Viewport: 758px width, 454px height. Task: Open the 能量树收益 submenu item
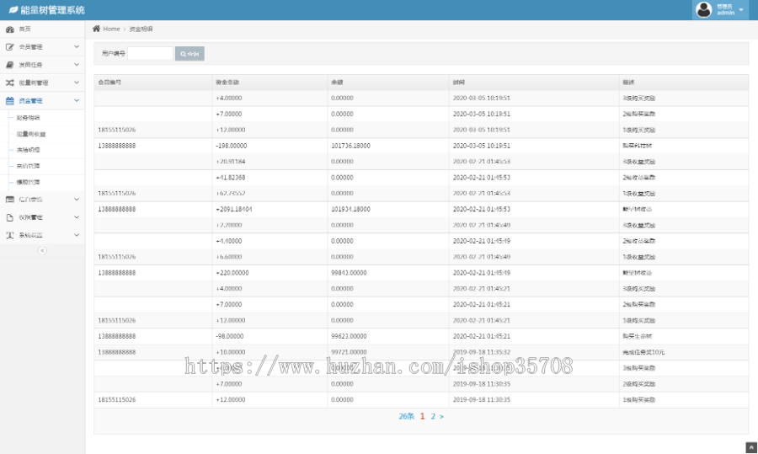click(31, 134)
